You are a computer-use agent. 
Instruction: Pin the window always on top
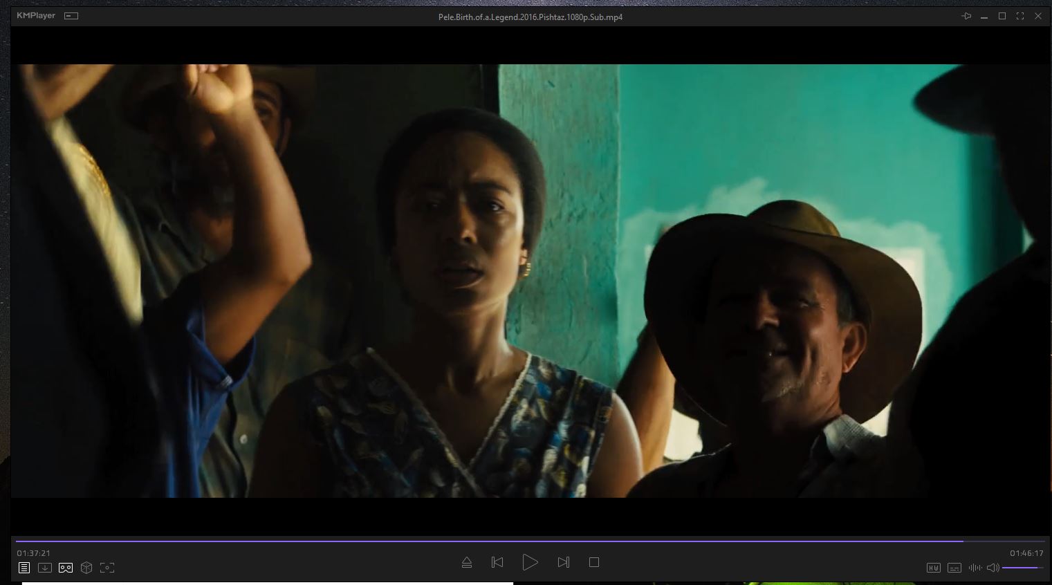[966, 16]
